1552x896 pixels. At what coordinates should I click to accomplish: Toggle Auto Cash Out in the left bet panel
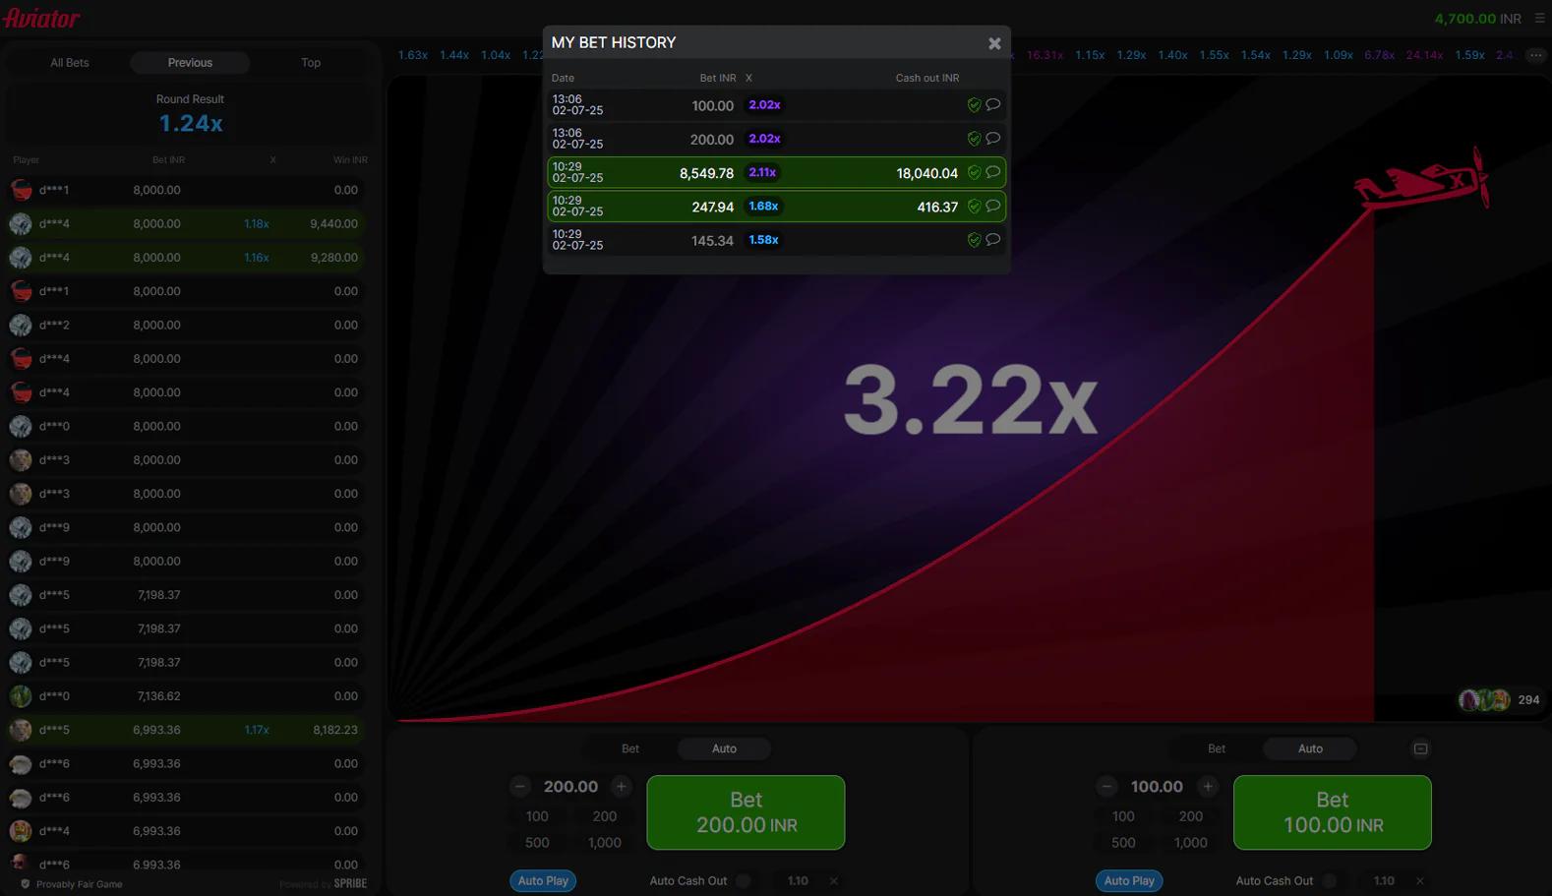point(745,881)
